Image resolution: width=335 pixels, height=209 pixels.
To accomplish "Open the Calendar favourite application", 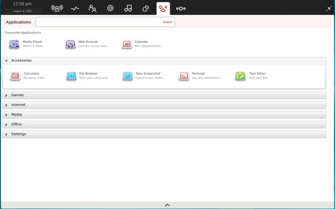I will pos(141,44).
